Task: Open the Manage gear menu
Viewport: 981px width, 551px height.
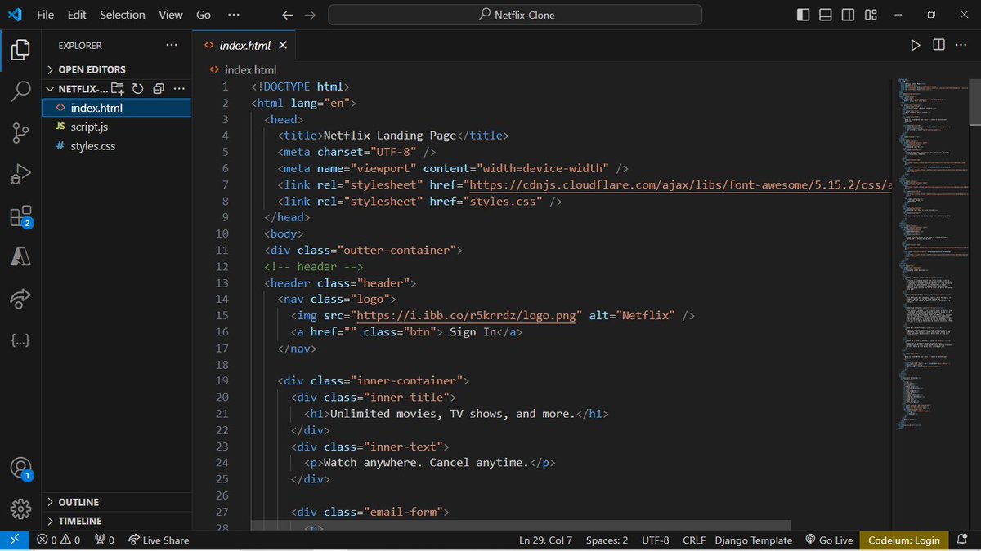Action: point(20,508)
